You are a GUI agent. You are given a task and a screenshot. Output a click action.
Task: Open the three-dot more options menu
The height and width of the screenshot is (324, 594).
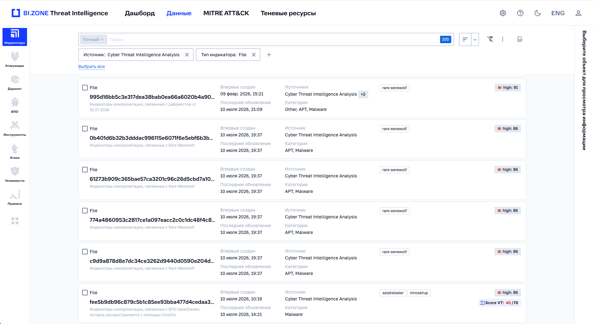coord(503,39)
